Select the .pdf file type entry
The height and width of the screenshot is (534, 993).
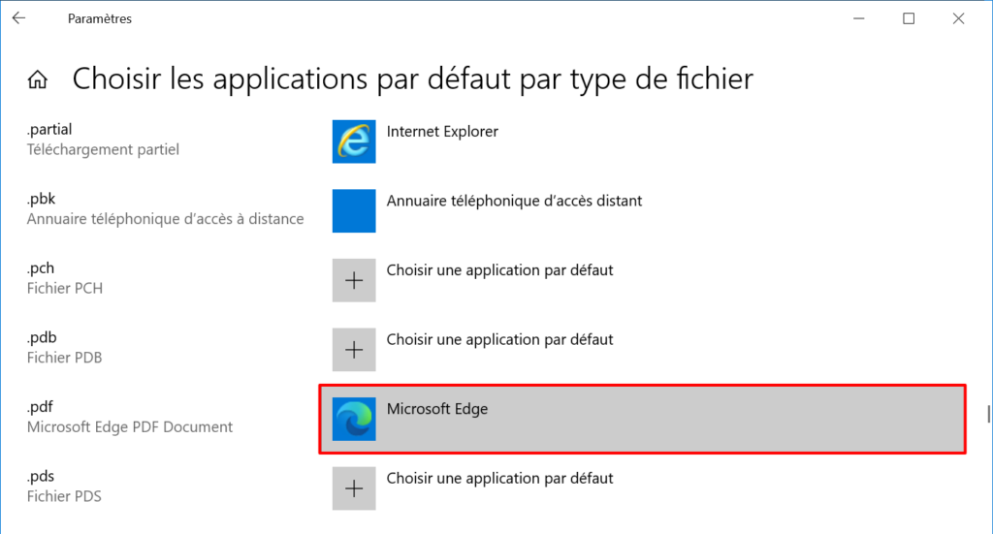click(130, 417)
